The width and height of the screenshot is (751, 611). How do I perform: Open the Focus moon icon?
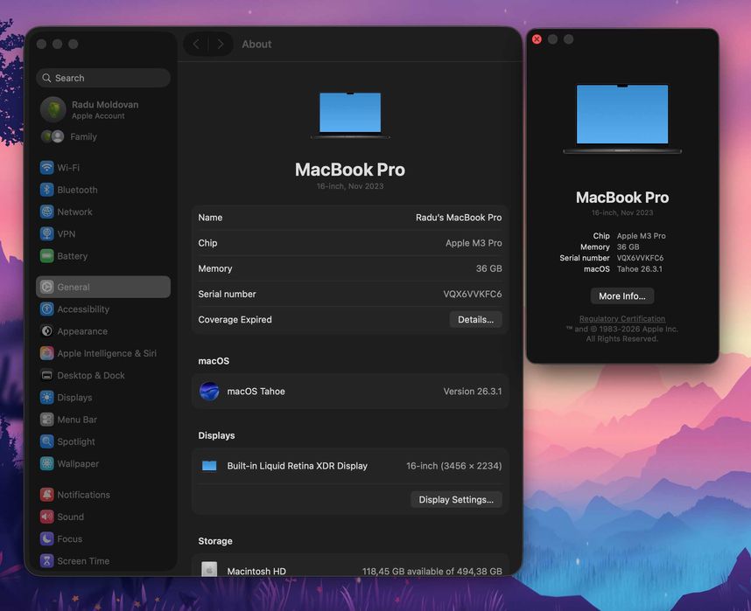coord(46,538)
